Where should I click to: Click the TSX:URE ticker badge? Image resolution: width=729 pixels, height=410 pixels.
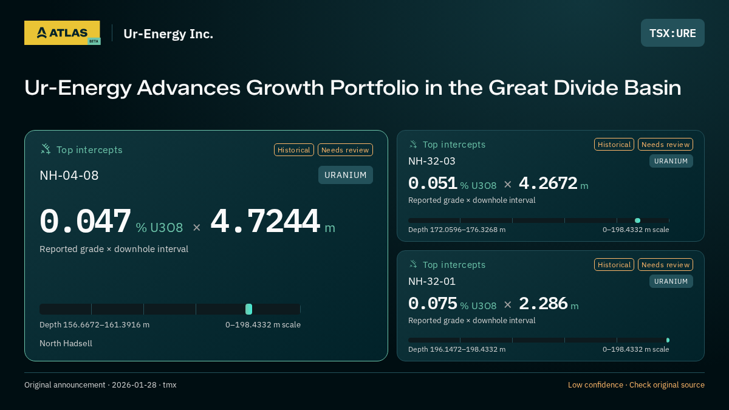(x=673, y=33)
